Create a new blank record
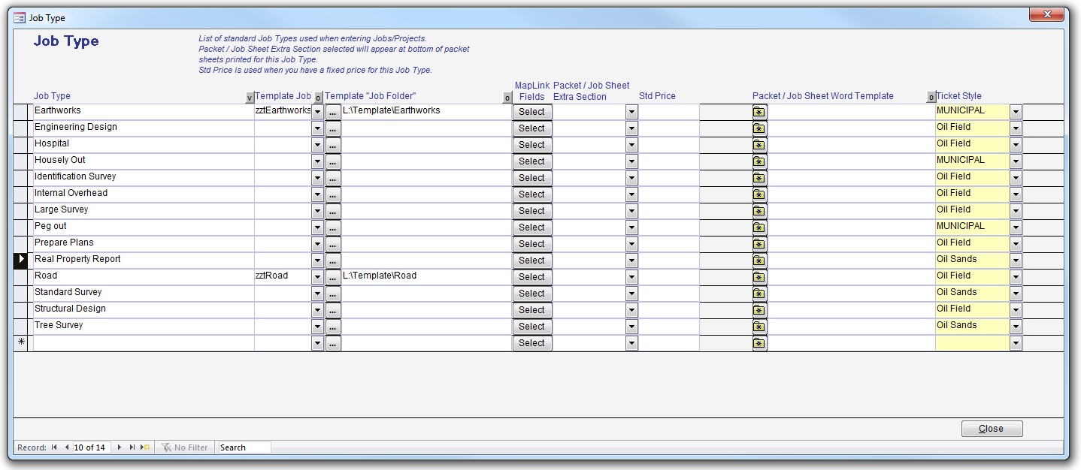 coord(145,447)
